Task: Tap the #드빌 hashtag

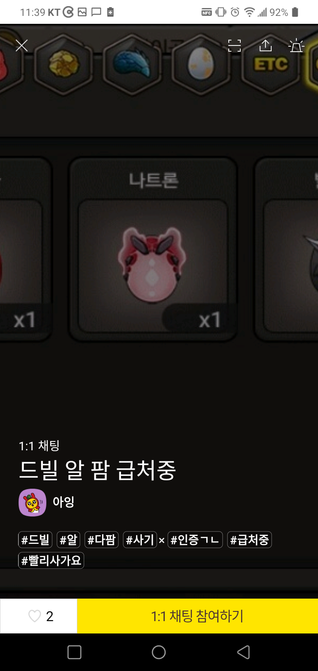Action: (35, 539)
